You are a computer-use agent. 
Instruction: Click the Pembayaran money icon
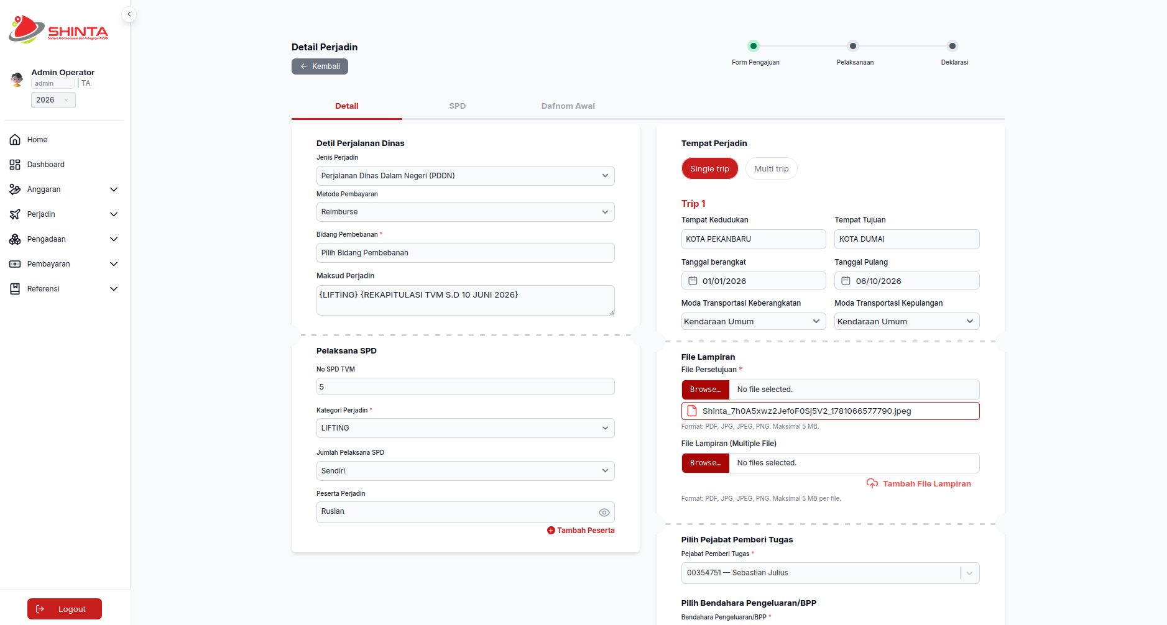click(x=15, y=264)
